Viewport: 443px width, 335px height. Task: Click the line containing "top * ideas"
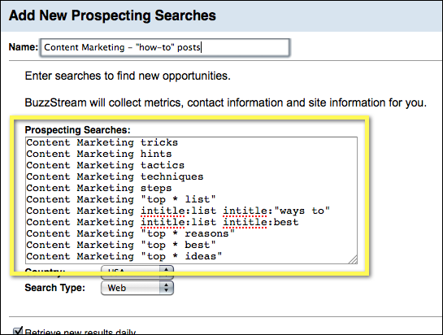(124, 256)
